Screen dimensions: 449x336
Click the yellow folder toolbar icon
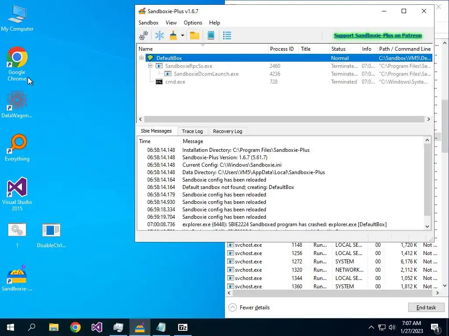tap(195, 35)
